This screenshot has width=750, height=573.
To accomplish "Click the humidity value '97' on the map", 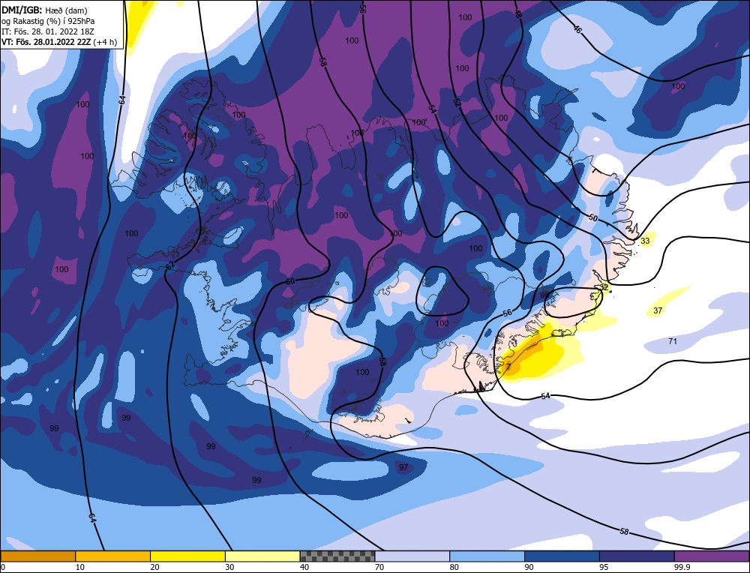I will pos(403,466).
